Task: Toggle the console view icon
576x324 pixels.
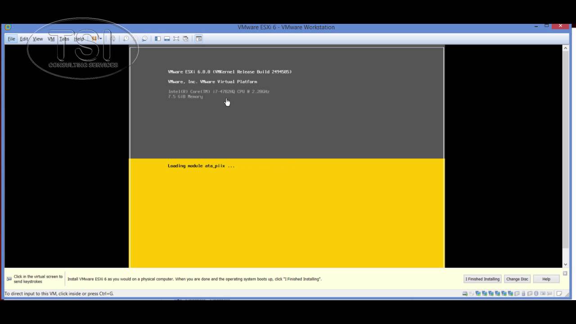Action: coord(199,39)
